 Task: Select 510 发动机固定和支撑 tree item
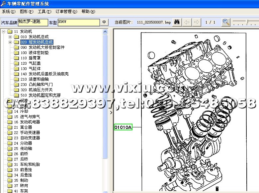coord(40,95)
